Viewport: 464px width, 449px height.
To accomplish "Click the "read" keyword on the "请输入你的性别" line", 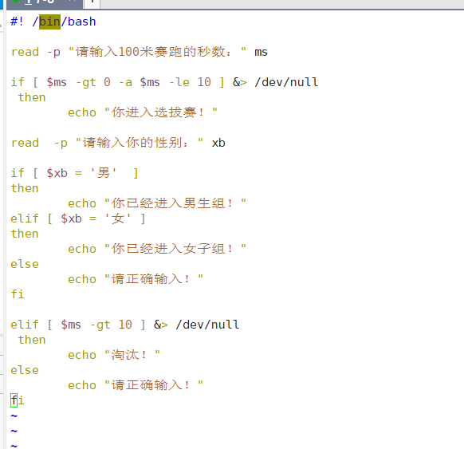I will (x=25, y=143).
